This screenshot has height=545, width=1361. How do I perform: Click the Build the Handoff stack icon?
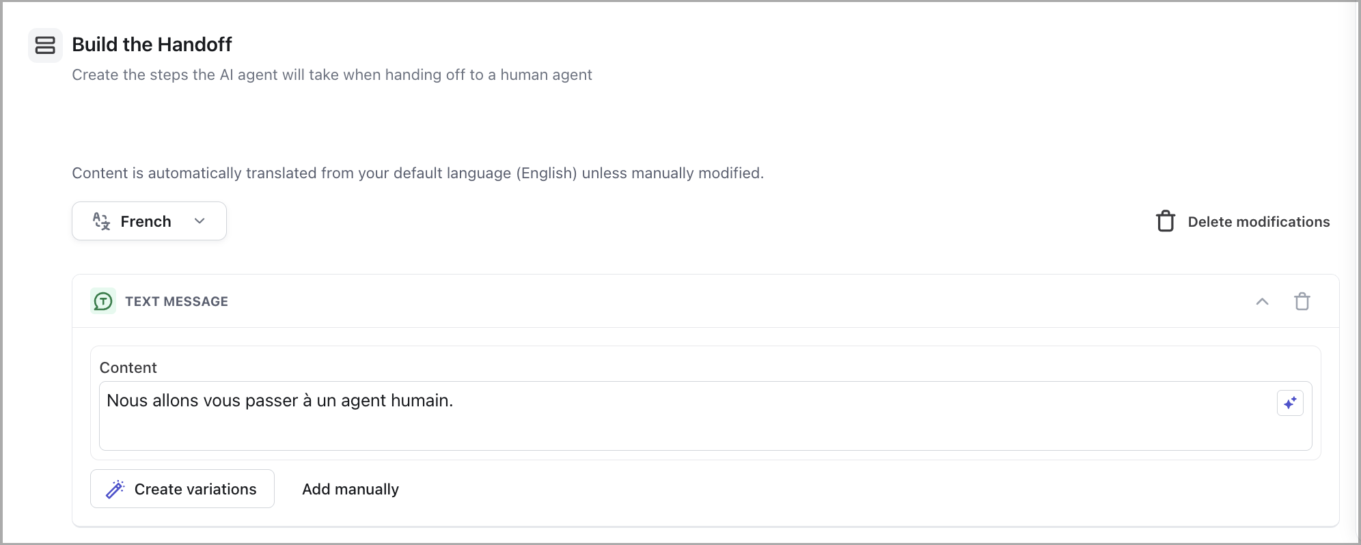45,45
